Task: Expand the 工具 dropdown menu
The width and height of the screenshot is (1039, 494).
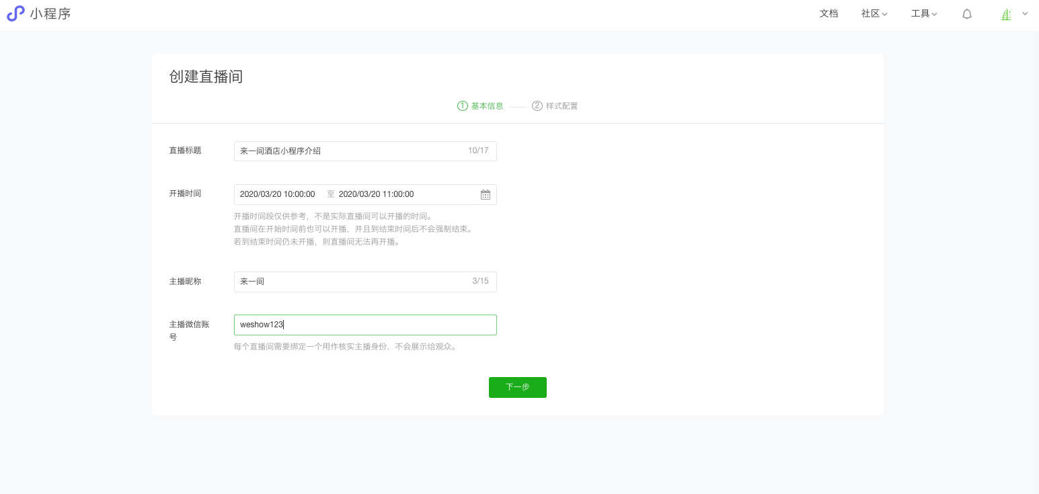Action: 924,13
